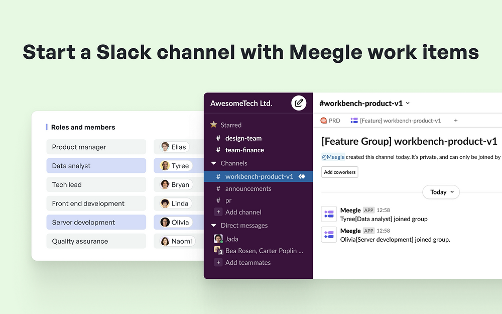
Task: Open the Today date dropdown
Action: [441, 192]
